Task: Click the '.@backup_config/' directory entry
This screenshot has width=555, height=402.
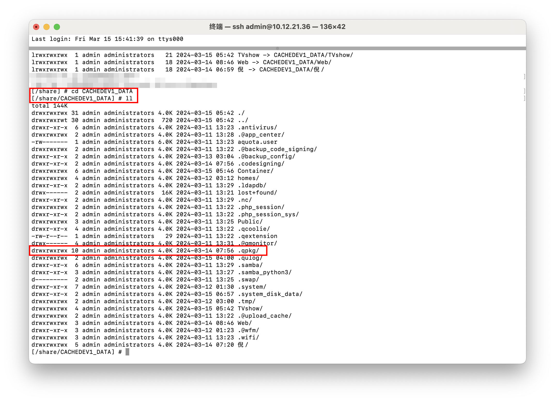Action: 266,157
